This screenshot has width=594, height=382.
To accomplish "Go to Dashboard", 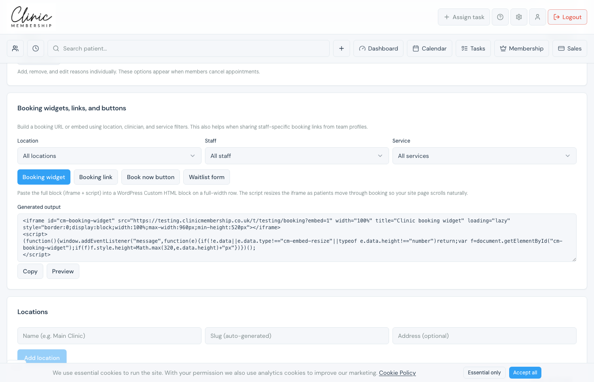I will pos(378,48).
